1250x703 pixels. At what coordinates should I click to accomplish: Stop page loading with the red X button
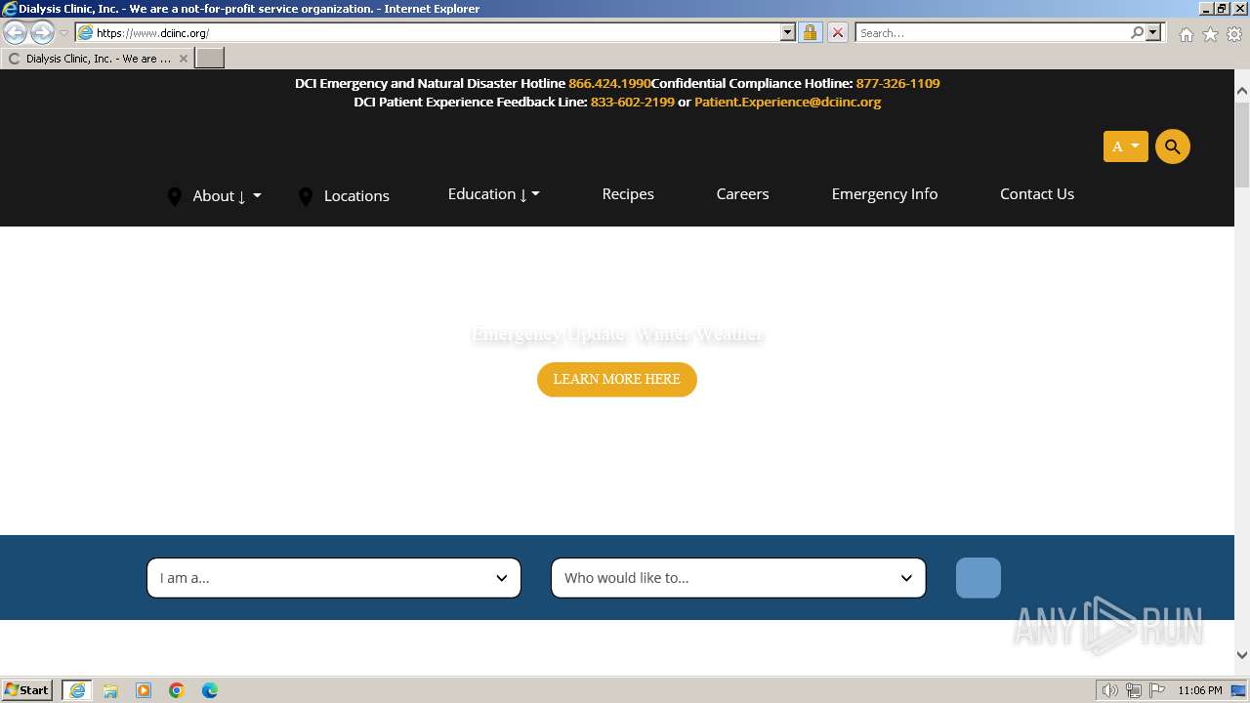pos(837,32)
